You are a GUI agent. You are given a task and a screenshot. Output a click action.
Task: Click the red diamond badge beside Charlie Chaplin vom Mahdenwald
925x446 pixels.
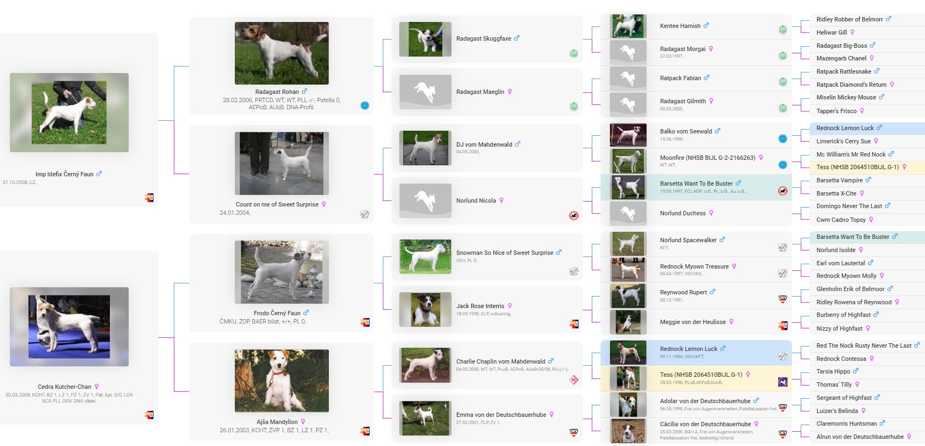pos(574,380)
